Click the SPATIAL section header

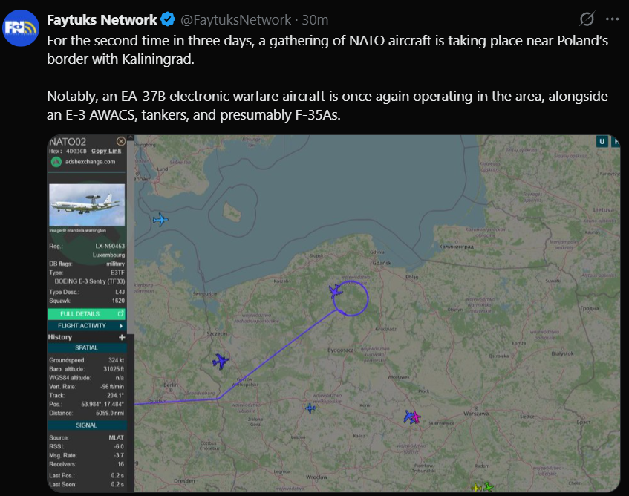click(87, 347)
